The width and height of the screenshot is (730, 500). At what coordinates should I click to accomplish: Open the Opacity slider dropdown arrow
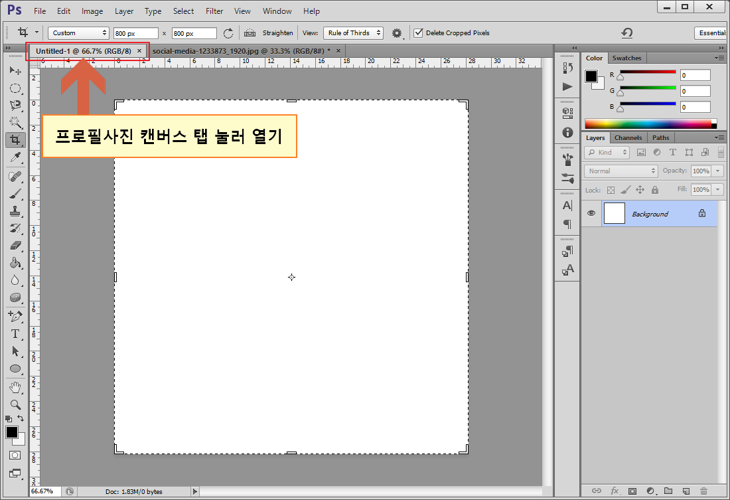pos(718,171)
